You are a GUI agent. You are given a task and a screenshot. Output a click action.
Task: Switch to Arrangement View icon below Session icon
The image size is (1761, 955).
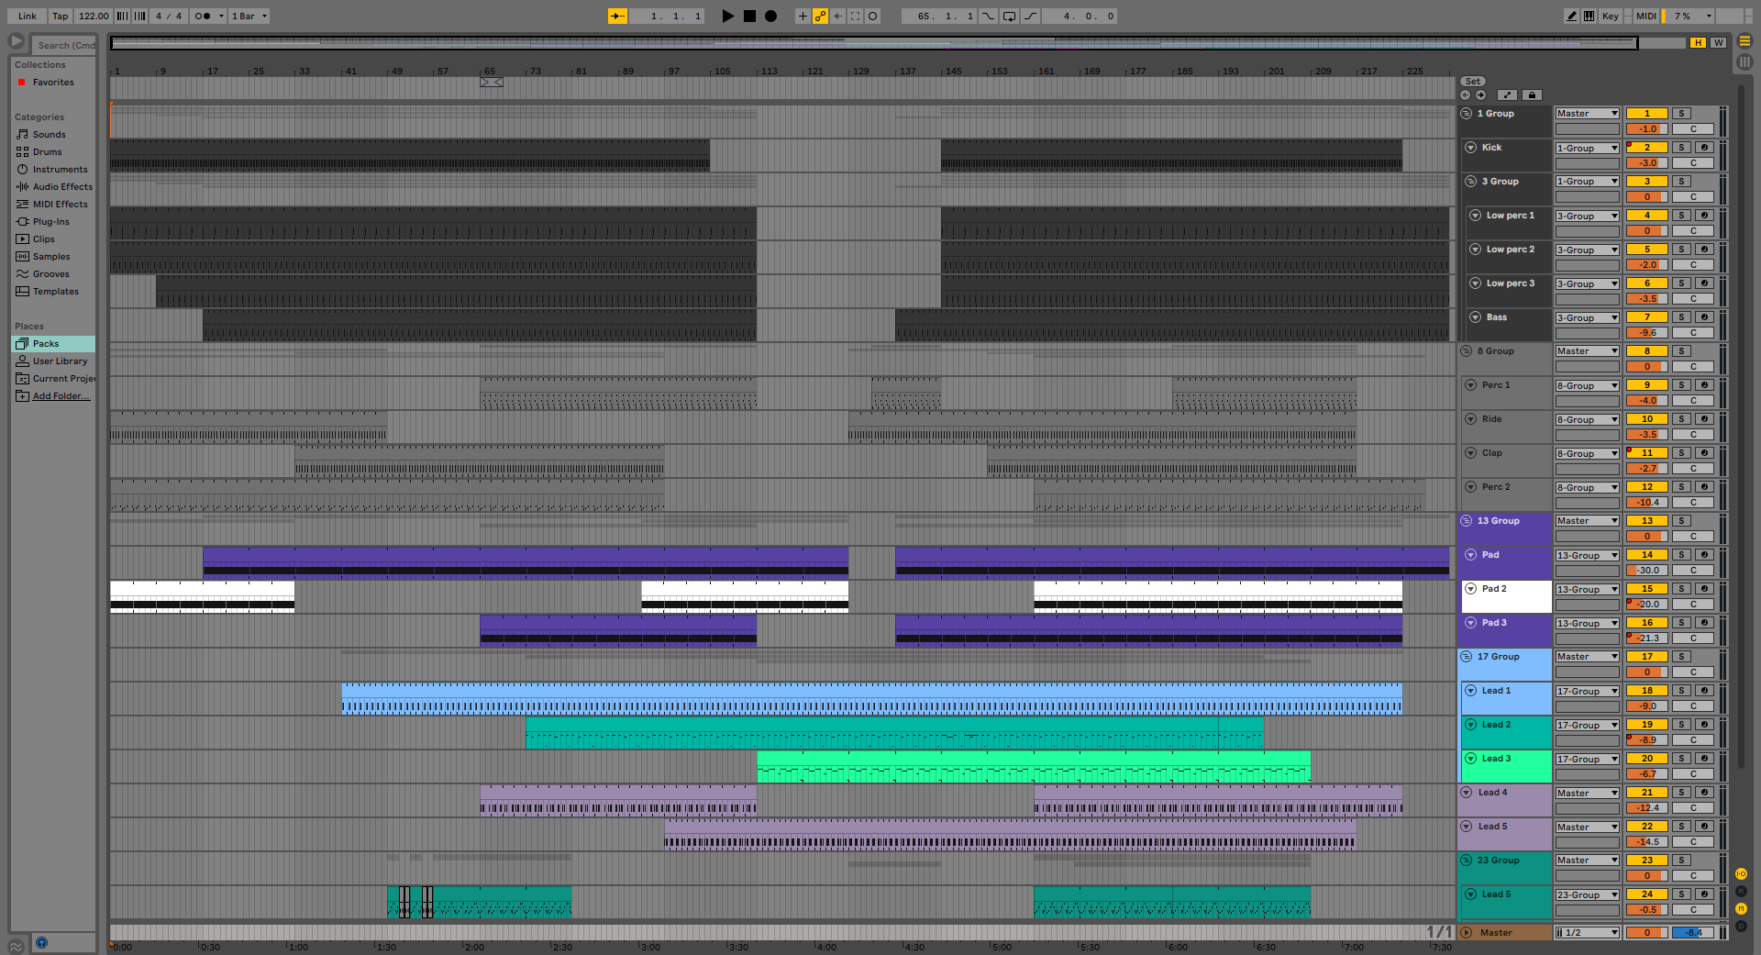pyautogui.click(x=1744, y=62)
